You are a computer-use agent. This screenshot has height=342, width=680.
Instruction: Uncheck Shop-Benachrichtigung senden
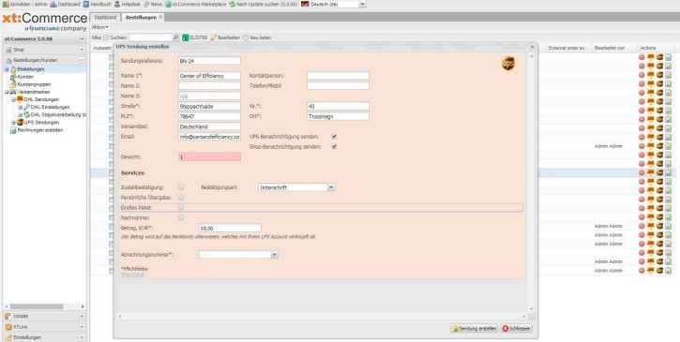coord(334,146)
